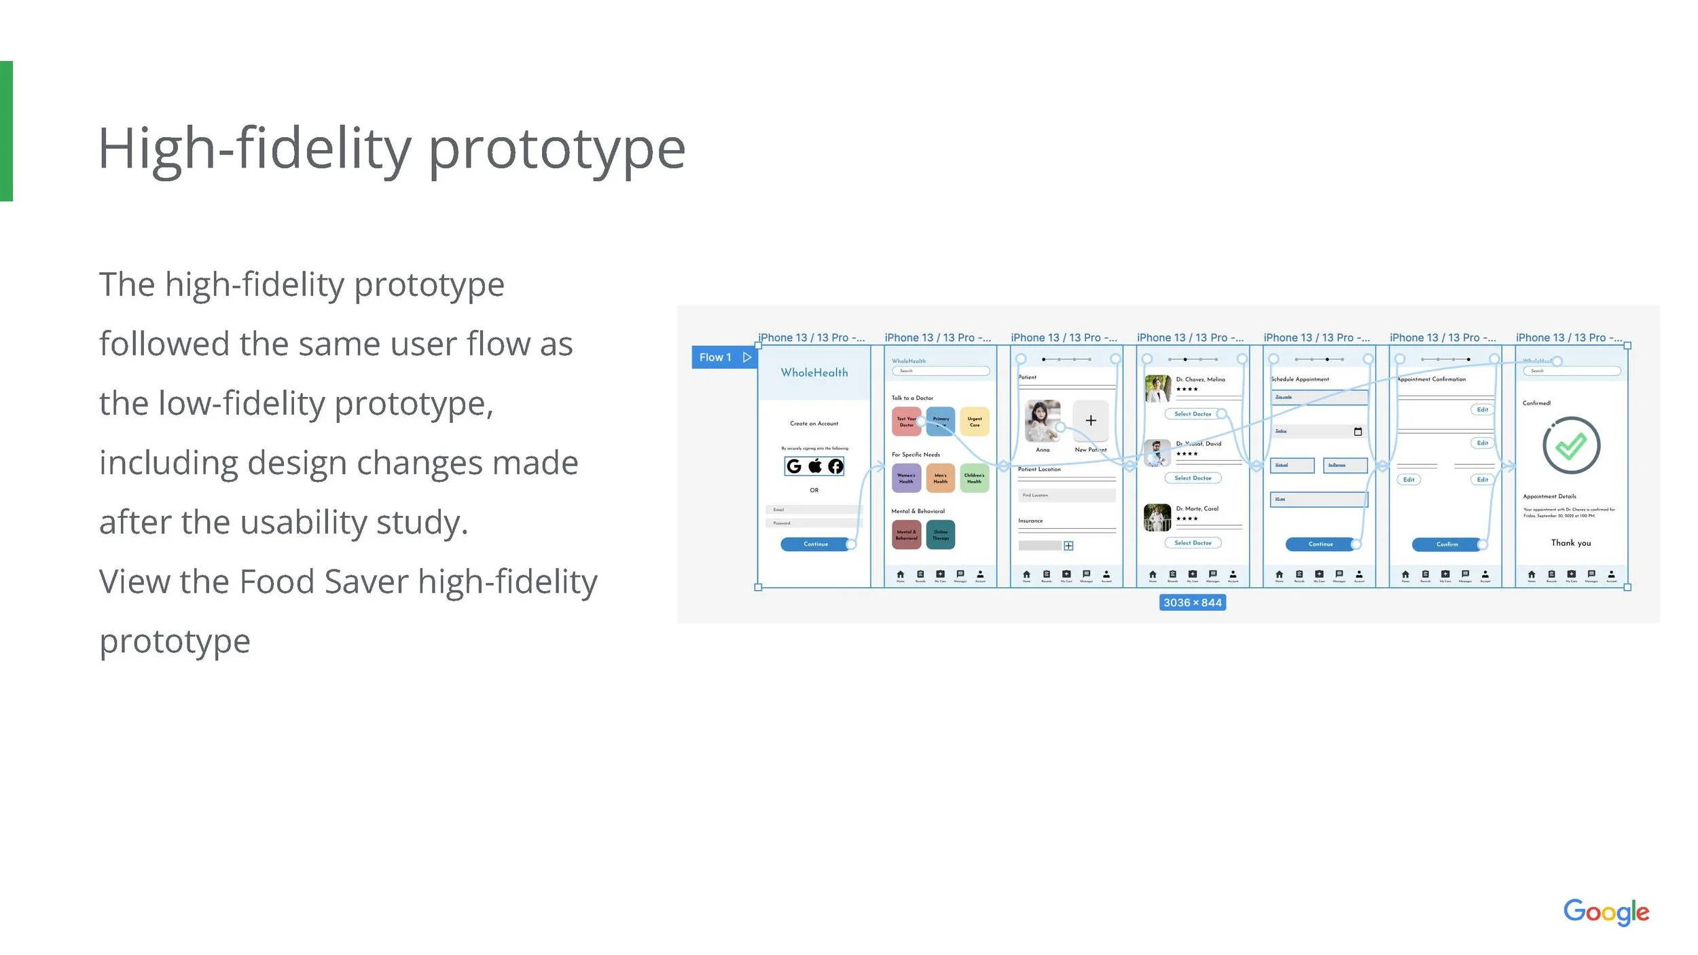
Task: Choose the In-Person visit option
Action: click(x=1345, y=465)
